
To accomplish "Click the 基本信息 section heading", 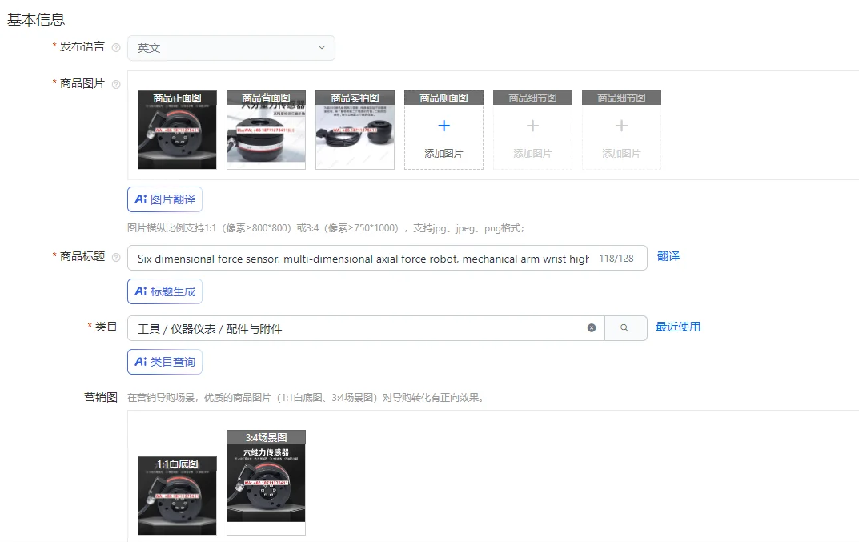I will click(x=36, y=20).
